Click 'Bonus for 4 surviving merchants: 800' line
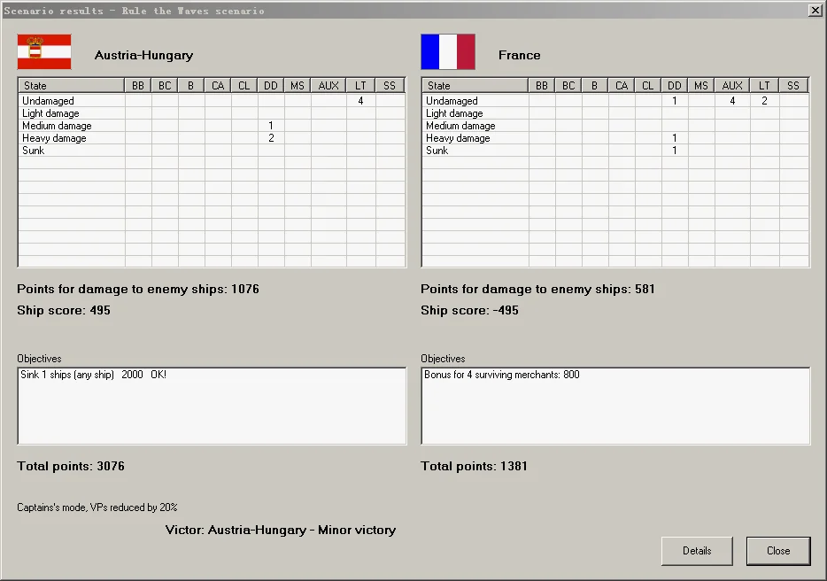Image resolution: width=827 pixels, height=581 pixels. pyautogui.click(x=501, y=375)
